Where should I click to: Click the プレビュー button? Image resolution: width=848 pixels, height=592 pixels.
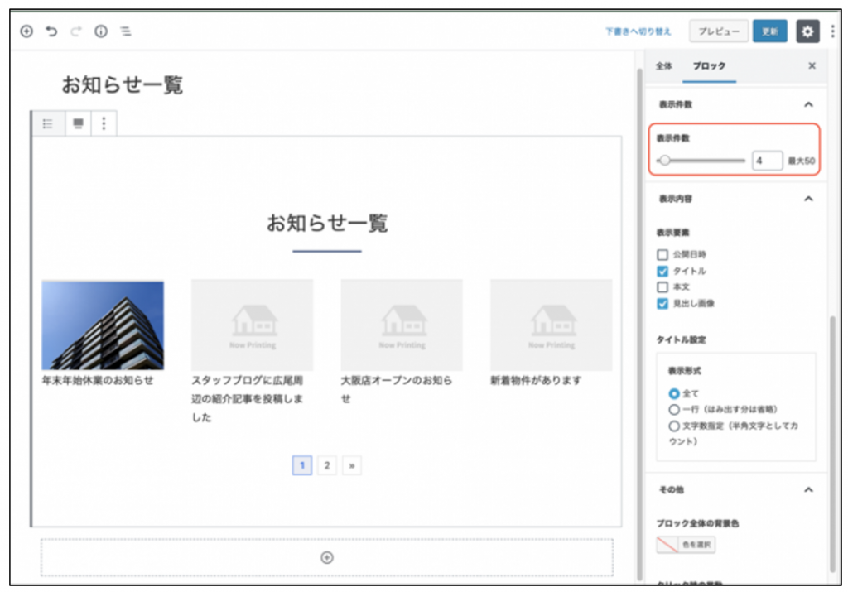(718, 31)
